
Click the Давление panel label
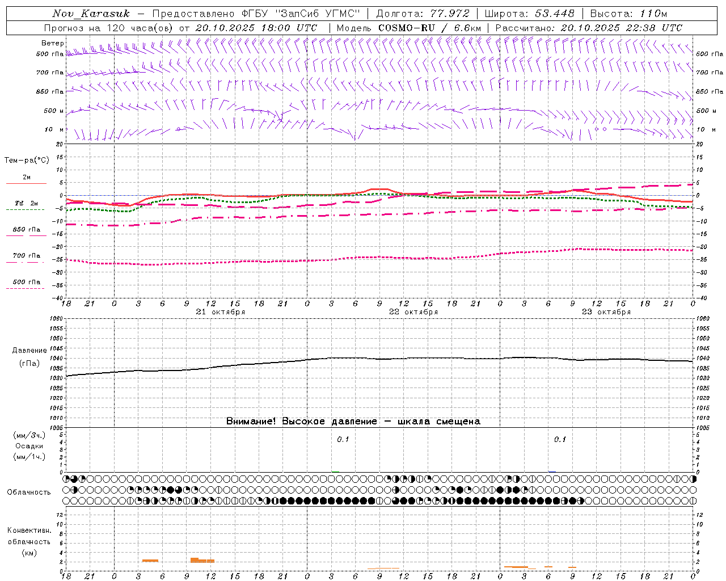pos(29,351)
